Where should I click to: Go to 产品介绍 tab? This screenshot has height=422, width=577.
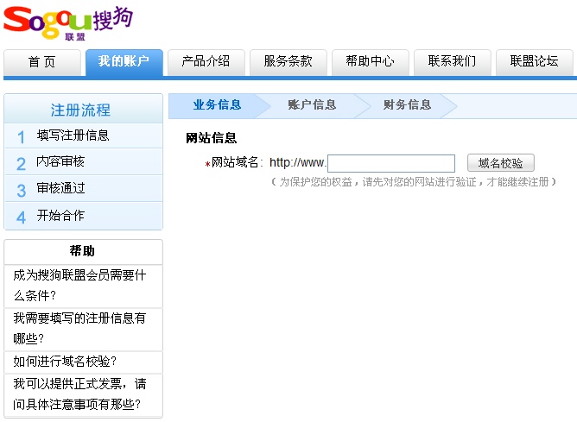tap(206, 62)
